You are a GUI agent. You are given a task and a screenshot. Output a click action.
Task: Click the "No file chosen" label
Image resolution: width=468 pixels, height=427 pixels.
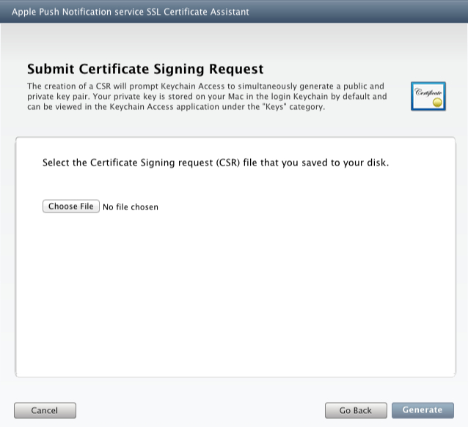(131, 207)
